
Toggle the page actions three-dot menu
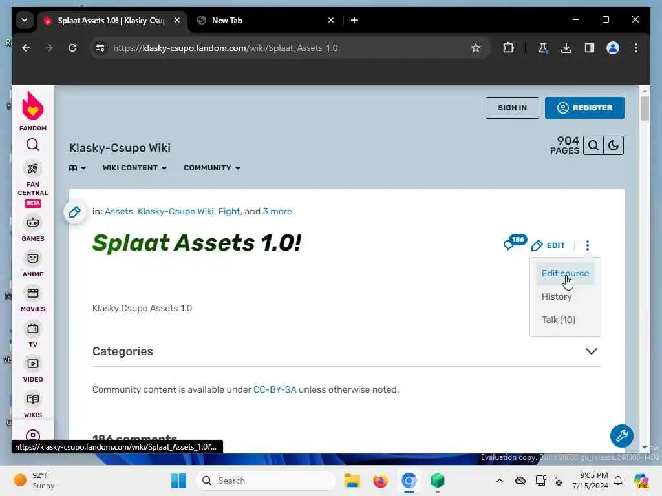tap(587, 245)
